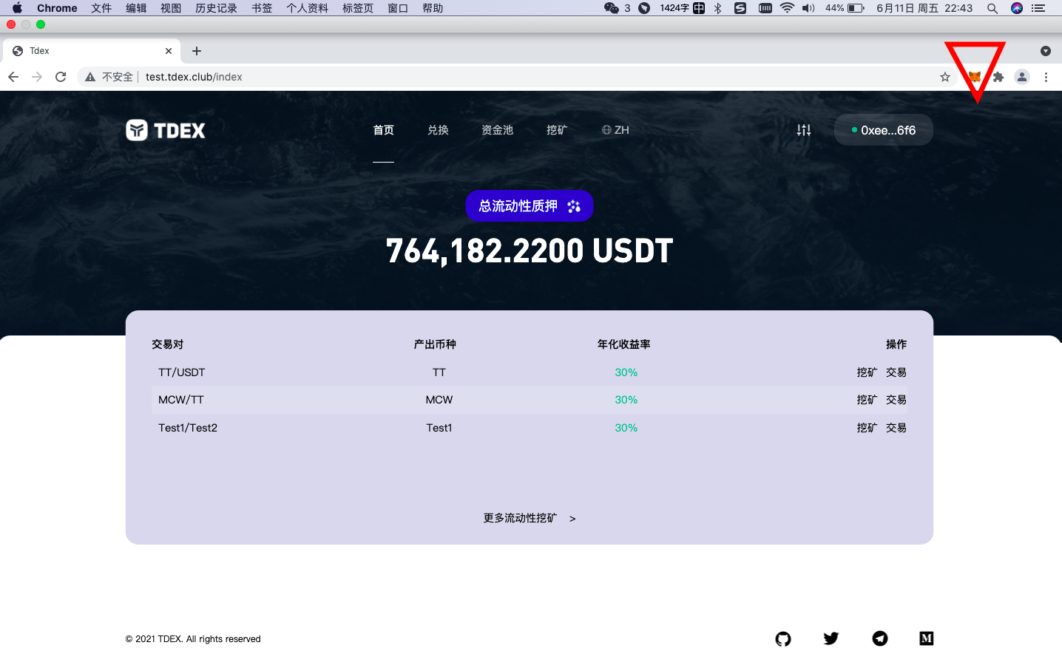The image size is (1062, 651).
Task: Open 历史记录 menu
Action: pos(216,8)
